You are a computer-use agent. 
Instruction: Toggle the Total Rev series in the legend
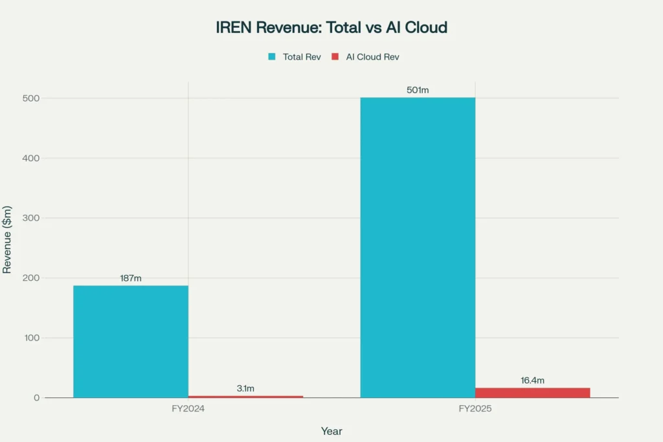(x=295, y=57)
